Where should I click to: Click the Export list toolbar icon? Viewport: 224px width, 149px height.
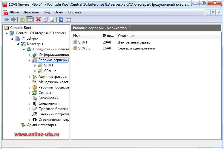52,19
